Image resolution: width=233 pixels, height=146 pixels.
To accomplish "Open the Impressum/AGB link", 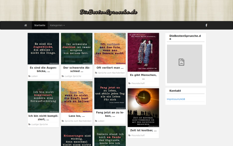I will 176,99.
